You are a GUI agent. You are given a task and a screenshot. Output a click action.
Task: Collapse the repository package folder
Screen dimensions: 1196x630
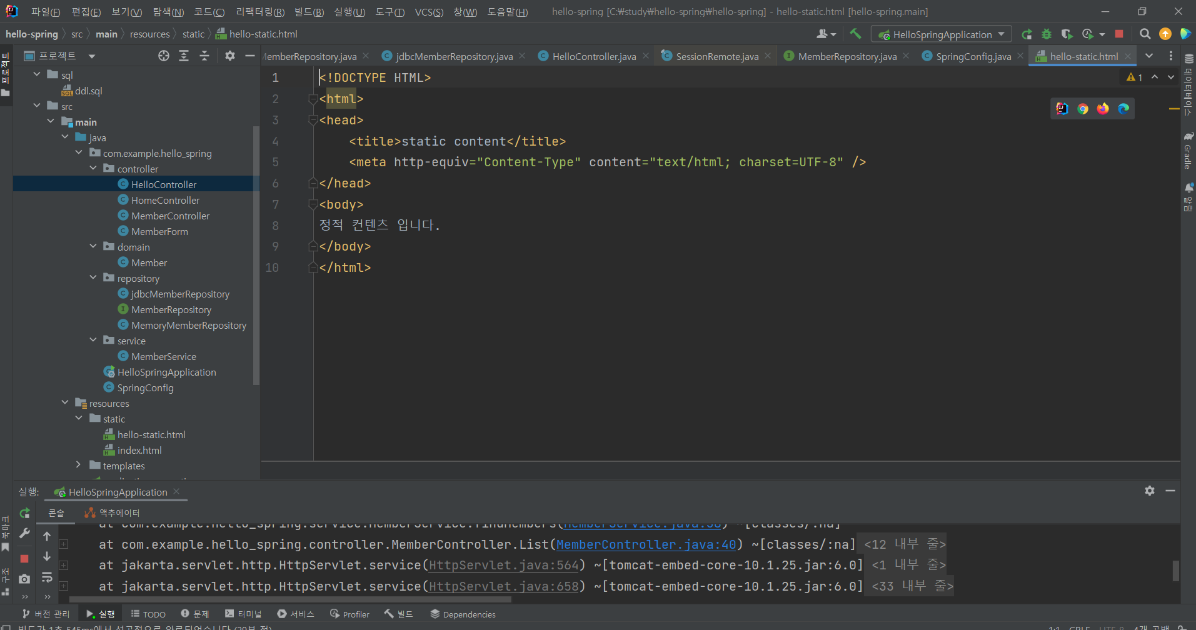[x=93, y=277]
